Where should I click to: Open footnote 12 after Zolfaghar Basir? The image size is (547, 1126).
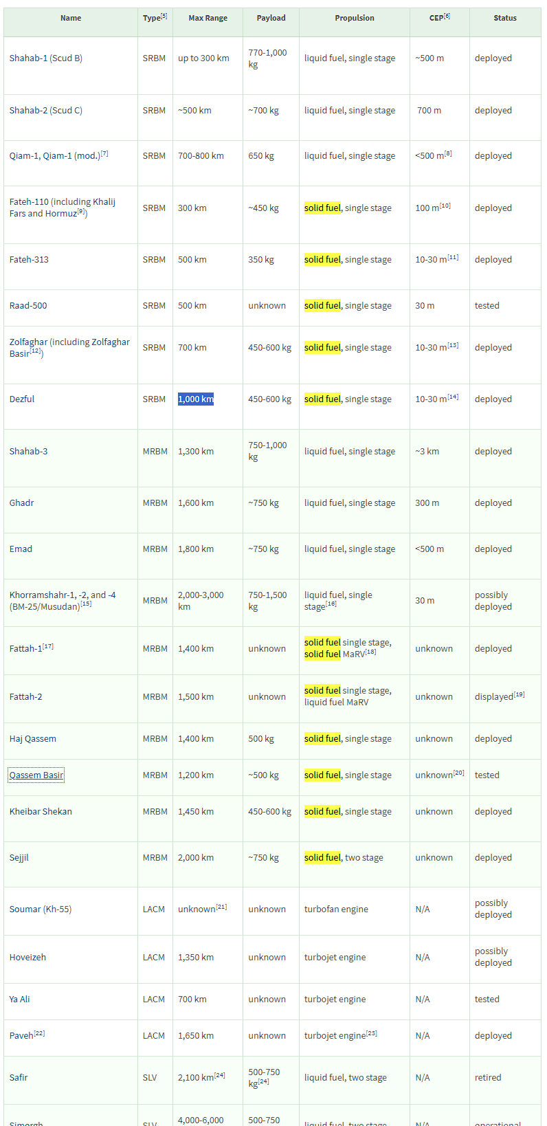point(36,351)
